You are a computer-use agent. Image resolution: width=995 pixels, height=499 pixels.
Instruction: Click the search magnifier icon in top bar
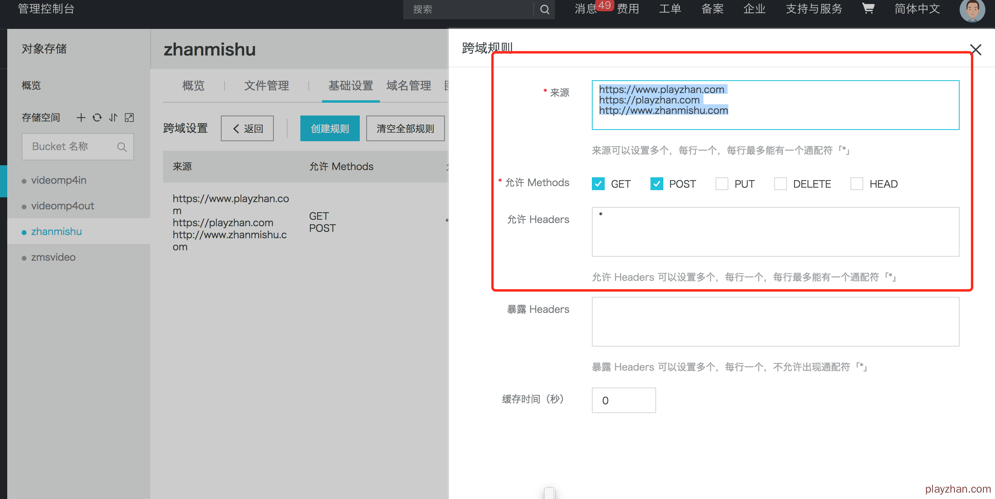coord(544,9)
